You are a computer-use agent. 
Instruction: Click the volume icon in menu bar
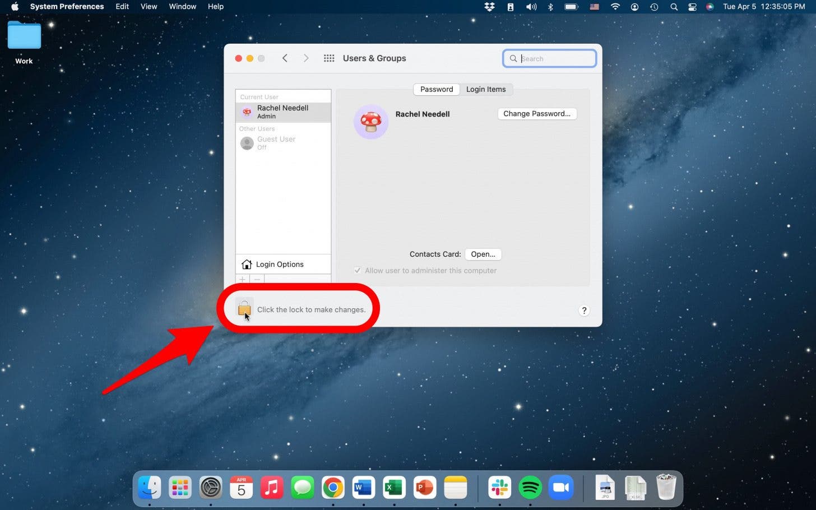(x=531, y=7)
